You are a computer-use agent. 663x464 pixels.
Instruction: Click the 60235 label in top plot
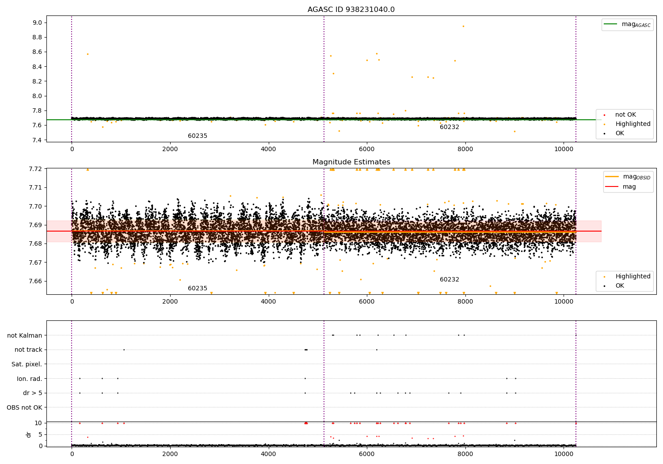(198, 136)
